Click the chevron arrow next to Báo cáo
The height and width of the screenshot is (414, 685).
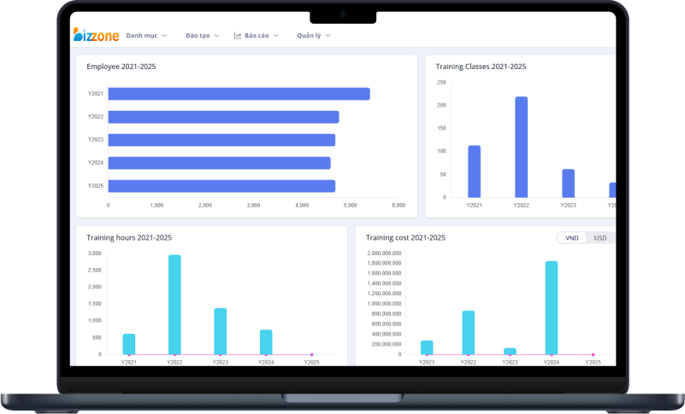[275, 36]
